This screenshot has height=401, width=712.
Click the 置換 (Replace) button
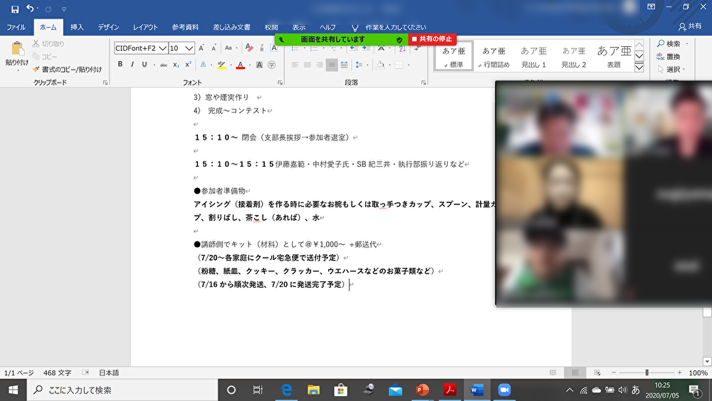coord(668,56)
